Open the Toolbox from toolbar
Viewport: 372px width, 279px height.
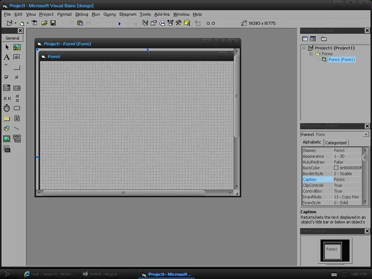point(179,23)
